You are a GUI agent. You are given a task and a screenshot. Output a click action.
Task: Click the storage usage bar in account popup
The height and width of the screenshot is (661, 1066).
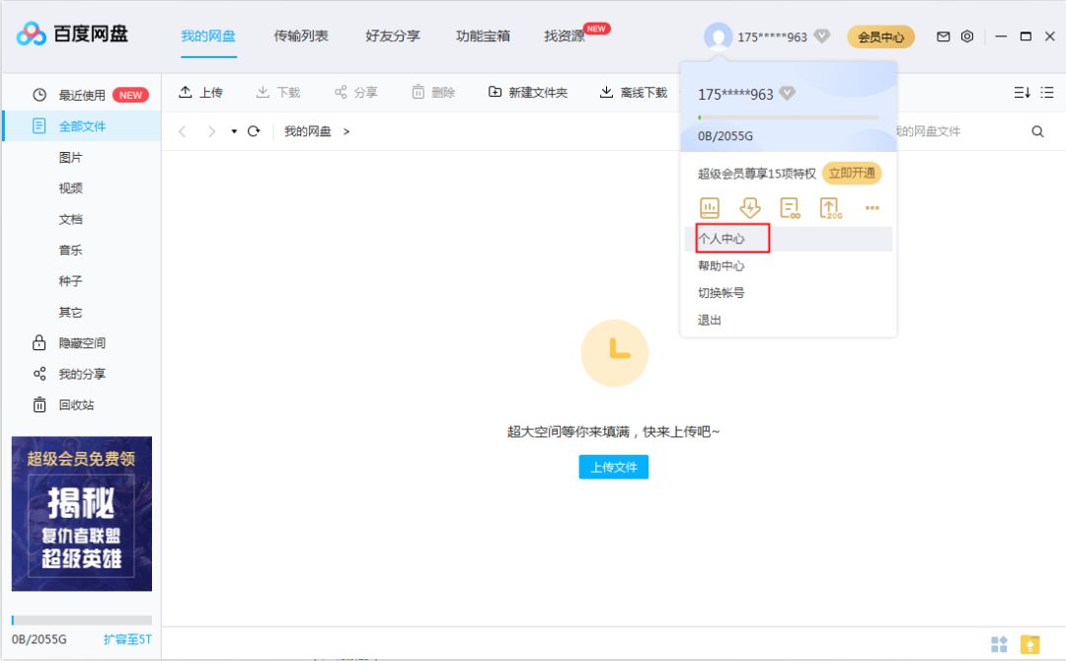(788, 117)
